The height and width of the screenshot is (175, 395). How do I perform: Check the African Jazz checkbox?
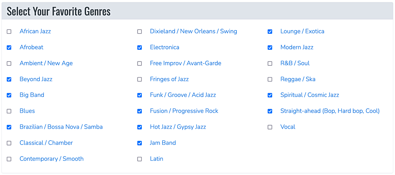9,32
